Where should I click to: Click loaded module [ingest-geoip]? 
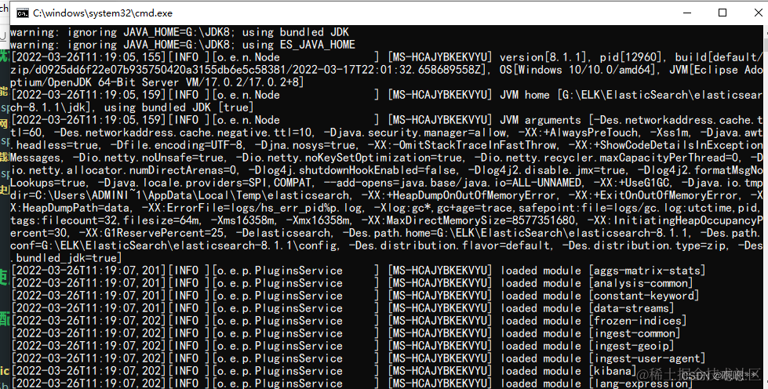pos(588,346)
